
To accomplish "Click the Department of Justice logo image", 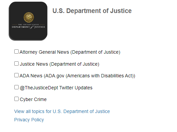I will [x=28, y=21].
